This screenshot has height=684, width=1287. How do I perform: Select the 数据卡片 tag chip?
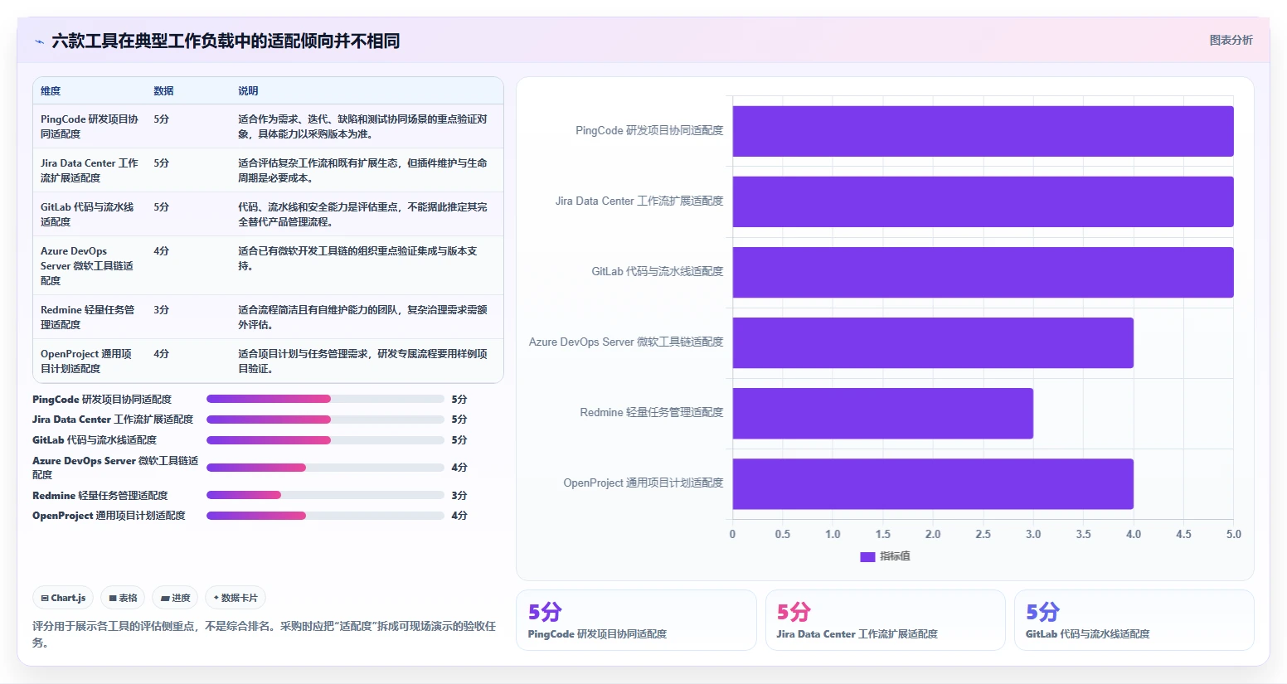236,598
